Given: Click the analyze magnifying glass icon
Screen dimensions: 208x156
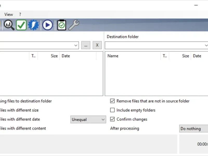Looking at the screenshot, I should pos(9,25).
